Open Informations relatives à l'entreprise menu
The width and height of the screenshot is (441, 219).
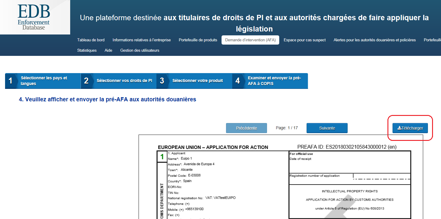coord(142,40)
